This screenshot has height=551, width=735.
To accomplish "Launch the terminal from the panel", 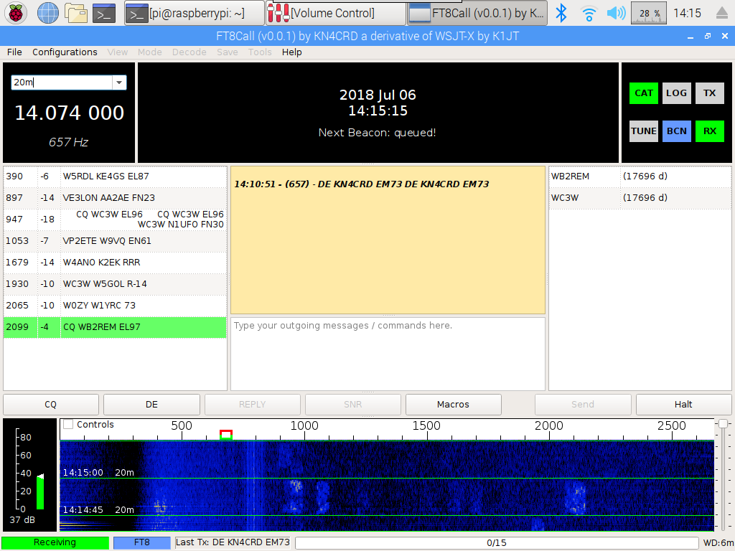I will tap(104, 13).
